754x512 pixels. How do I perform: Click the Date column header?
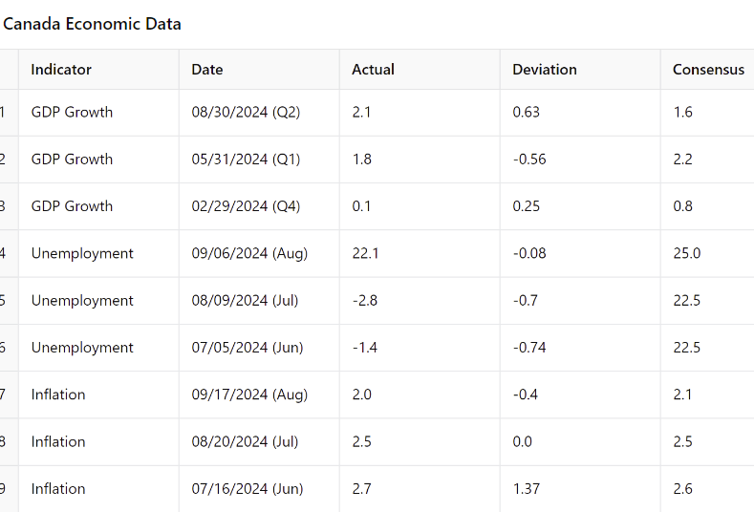(207, 70)
